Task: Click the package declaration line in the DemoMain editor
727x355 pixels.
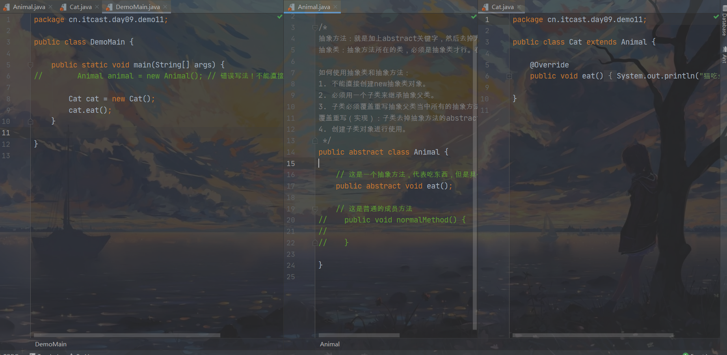Action: (x=101, y=19)
